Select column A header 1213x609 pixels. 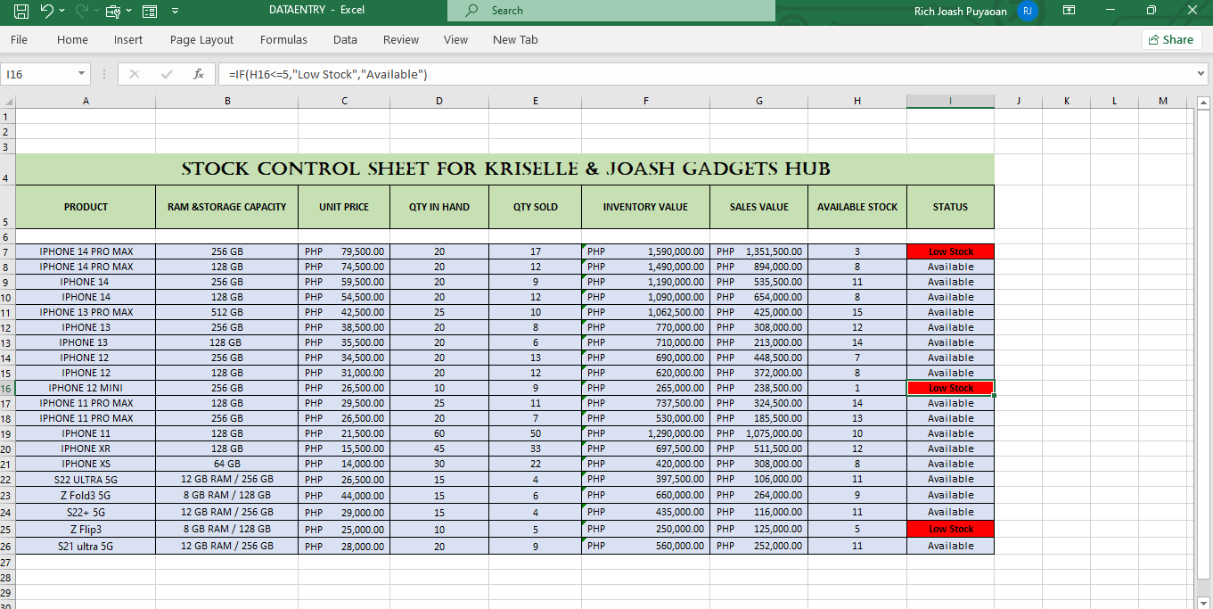(86, 101)
